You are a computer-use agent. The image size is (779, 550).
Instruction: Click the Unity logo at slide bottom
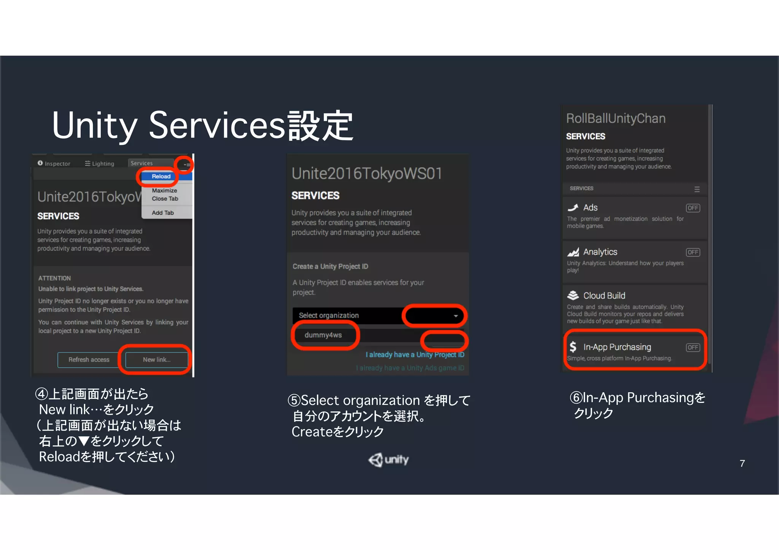point(388,460)
